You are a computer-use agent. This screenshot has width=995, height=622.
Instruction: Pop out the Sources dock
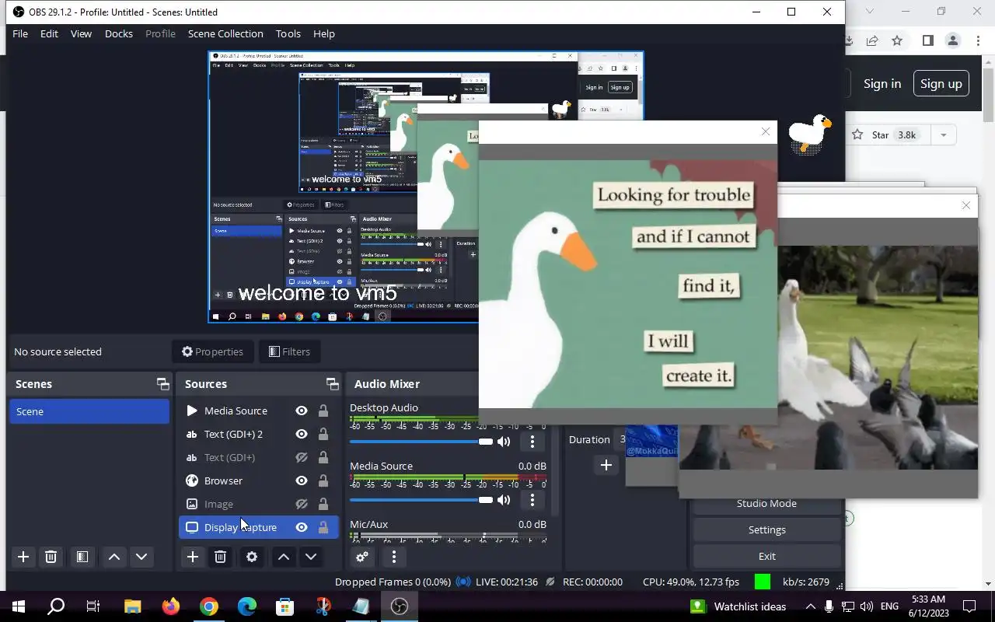click(332, 384)
